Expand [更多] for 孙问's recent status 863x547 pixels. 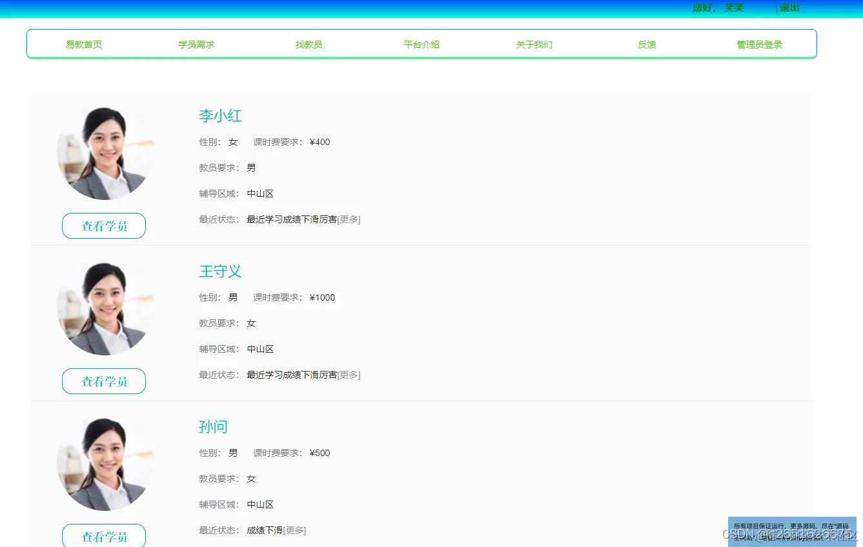[x=296, y=530]
